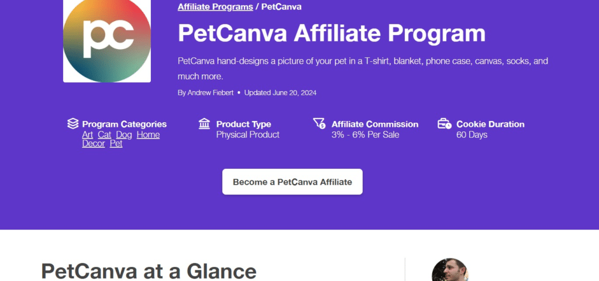The width and height of the screenshot is (599, 281).
Task: Visit the Decor category link
Action: point(94,144)
